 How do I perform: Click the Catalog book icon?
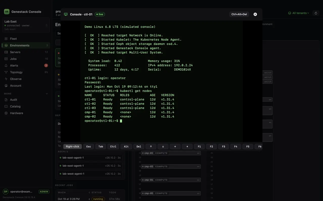[6, 106]
